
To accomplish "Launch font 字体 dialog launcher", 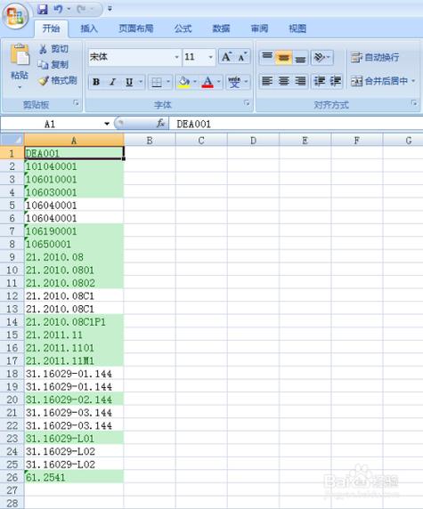I will click(247, 103).
